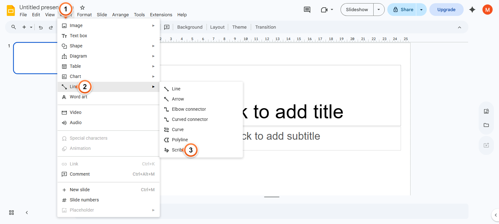Insert Audio from the menu
The width and height of the screenshot is (499, 224).
109,122
